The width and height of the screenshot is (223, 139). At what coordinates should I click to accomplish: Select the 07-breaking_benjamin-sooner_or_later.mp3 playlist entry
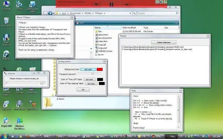157,49
